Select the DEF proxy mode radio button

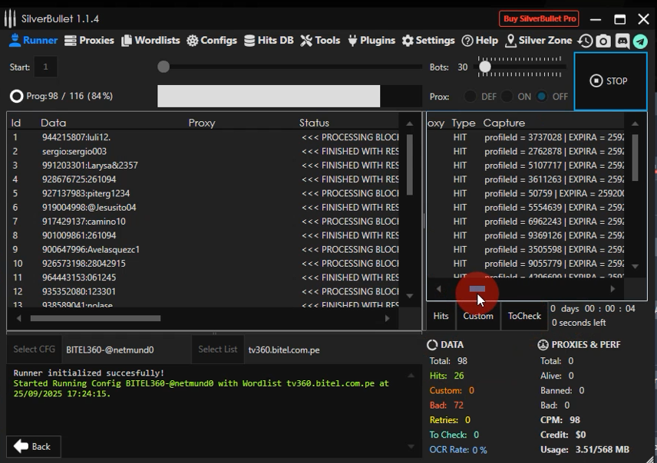click(470, 97)
